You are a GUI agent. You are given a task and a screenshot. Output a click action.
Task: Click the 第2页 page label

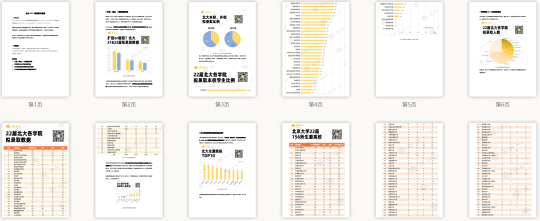click(129, 104)
